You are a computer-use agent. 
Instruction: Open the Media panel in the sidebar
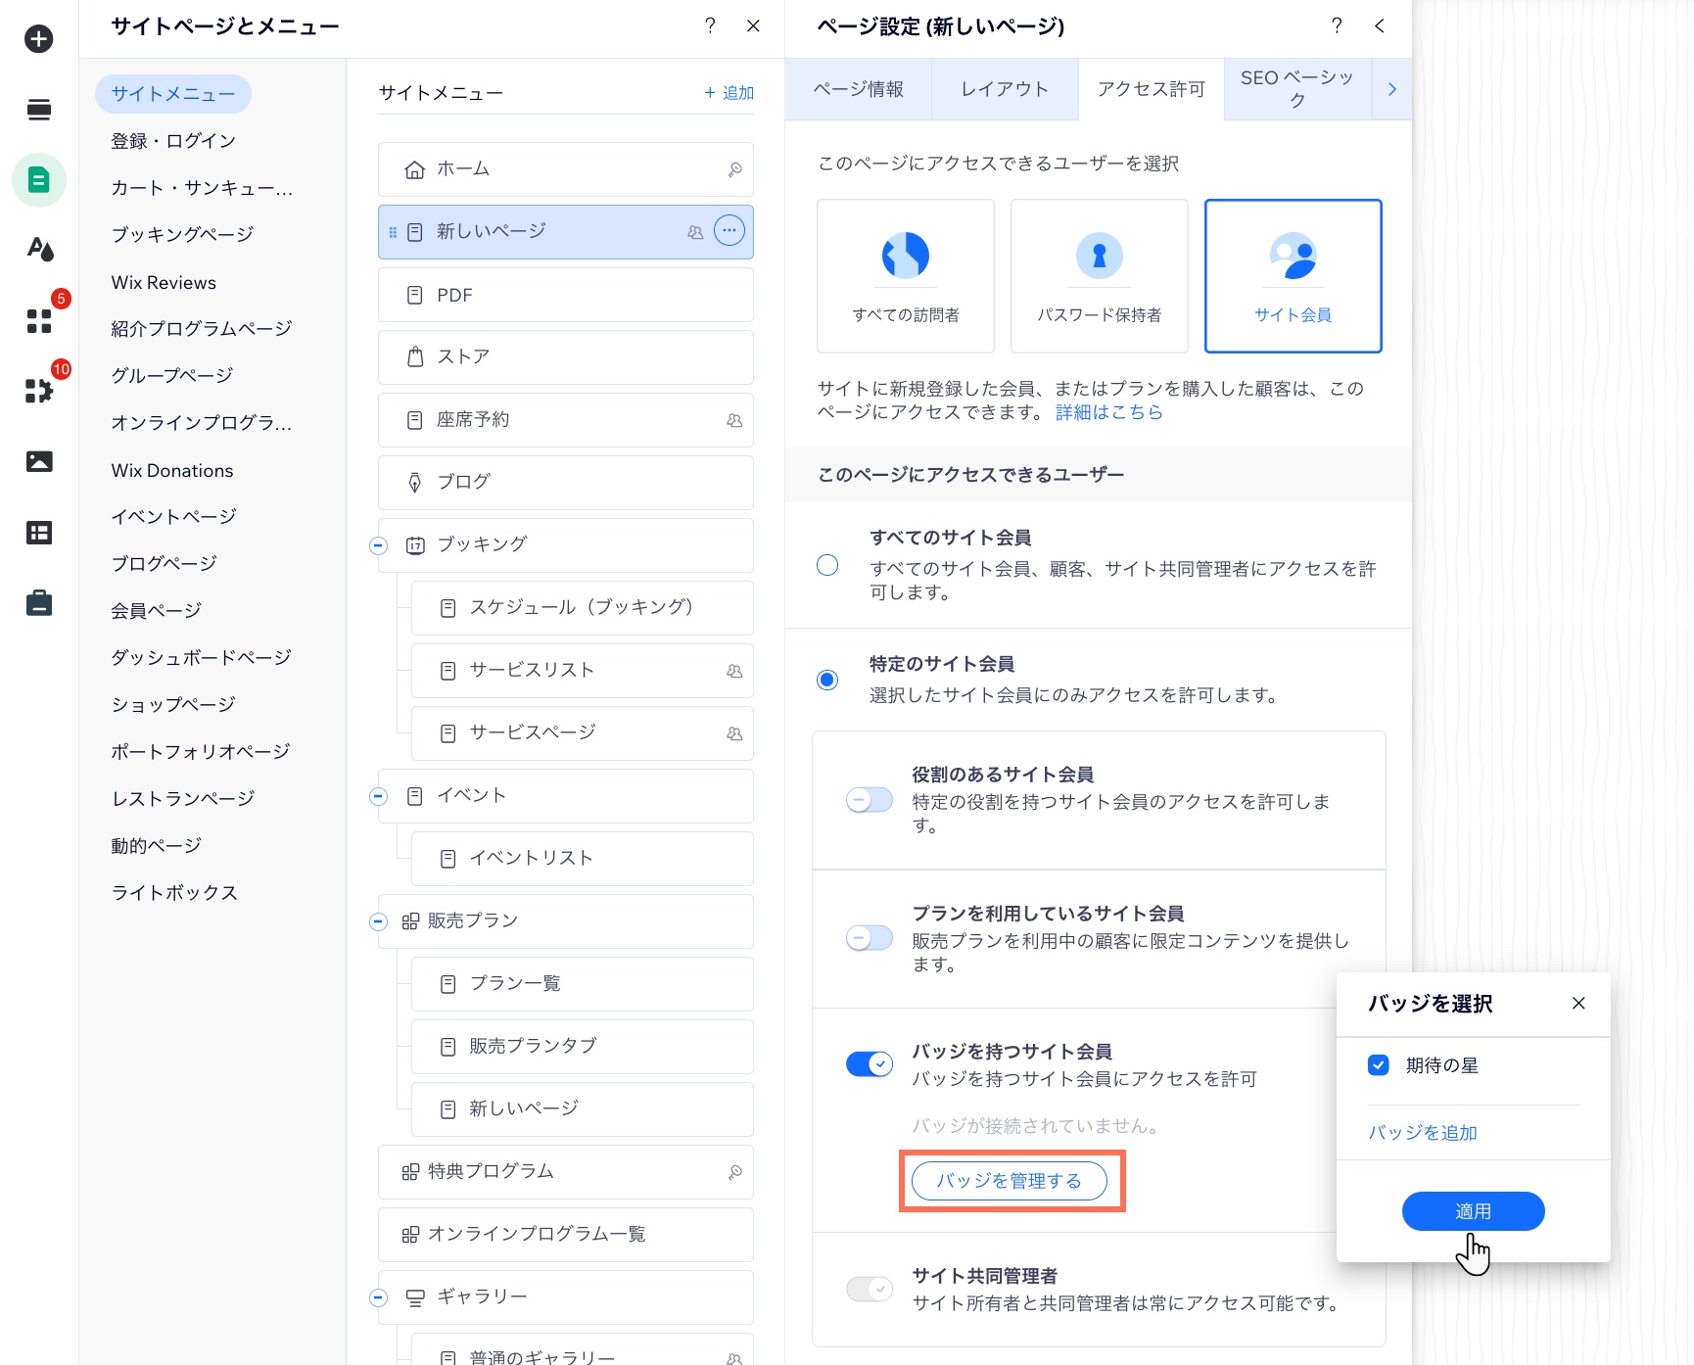click(x=38, y=461)
